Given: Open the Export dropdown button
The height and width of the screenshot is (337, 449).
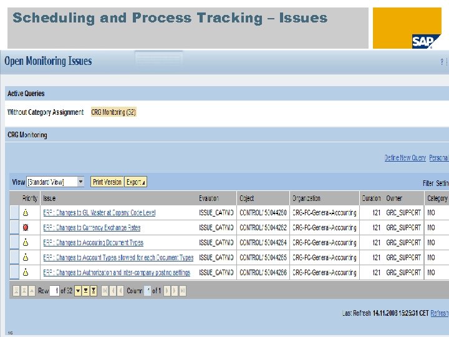Looking at the screenshot, I should [136, 182].
